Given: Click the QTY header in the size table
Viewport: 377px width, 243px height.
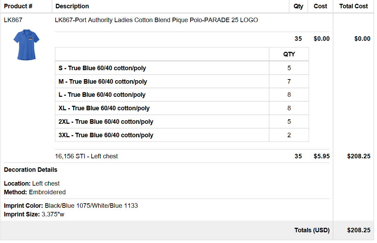Looking at the screenshot, I should (x=289, y=54).
